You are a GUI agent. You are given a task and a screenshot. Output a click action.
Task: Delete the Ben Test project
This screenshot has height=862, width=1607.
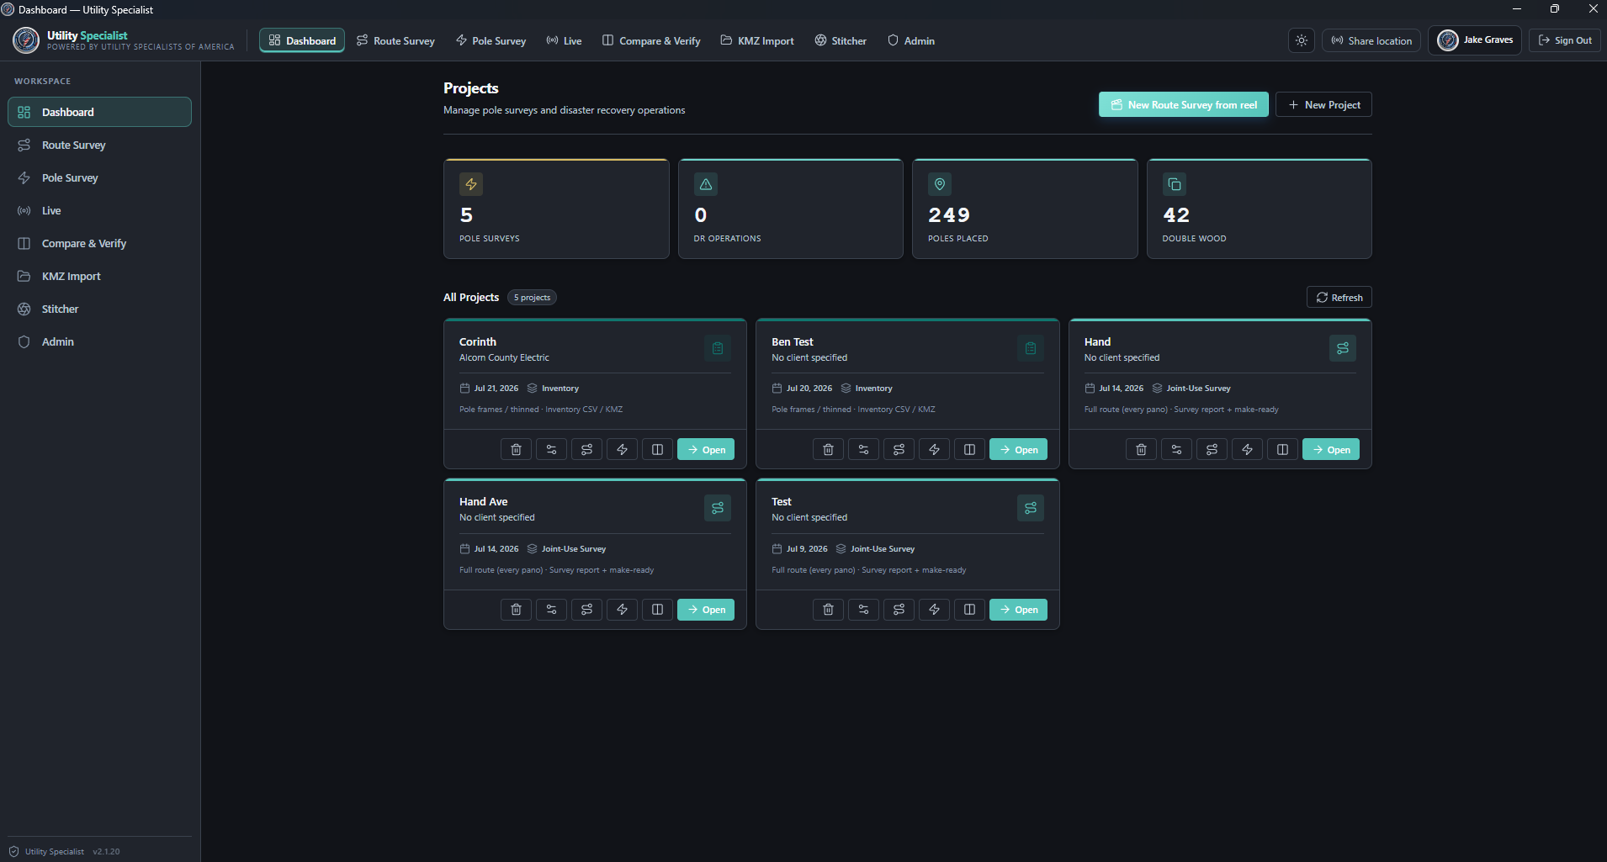(x=828, y=450)
